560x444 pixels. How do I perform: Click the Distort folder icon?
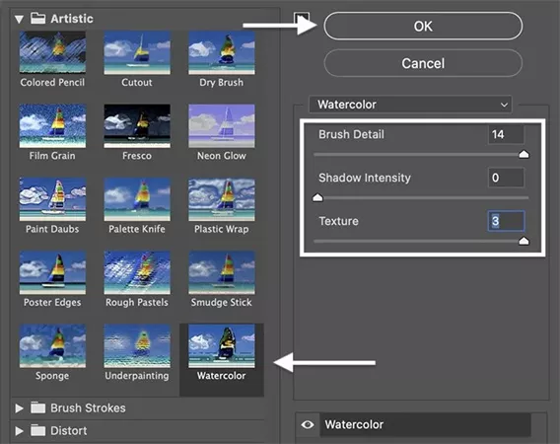pyautogui.click(x=37, y=430)
